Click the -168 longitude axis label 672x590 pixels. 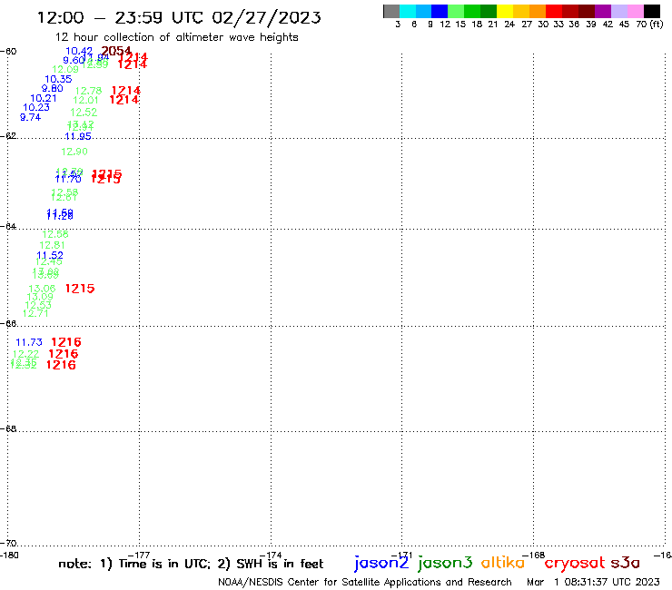pos(534,555)
